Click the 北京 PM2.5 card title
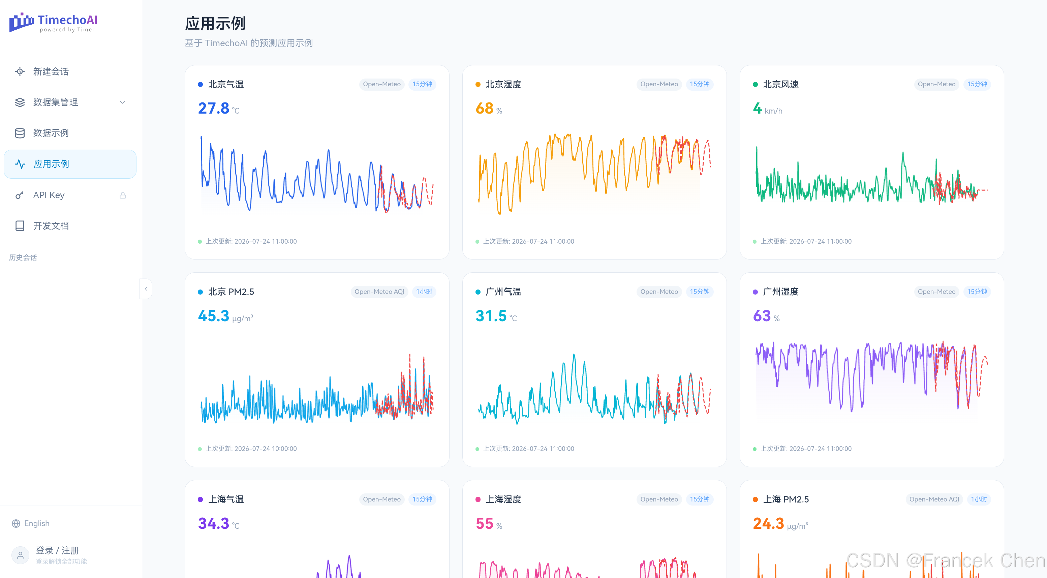This screenshot has height=578, width=1047. tap(231, 292)
